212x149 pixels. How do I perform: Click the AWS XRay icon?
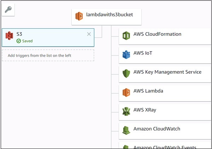[x=126, y=111]
